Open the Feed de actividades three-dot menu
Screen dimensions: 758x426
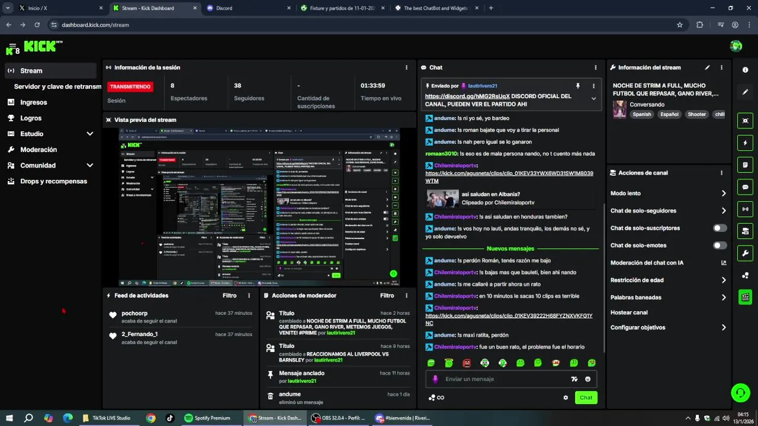click(x=249, y=295)
